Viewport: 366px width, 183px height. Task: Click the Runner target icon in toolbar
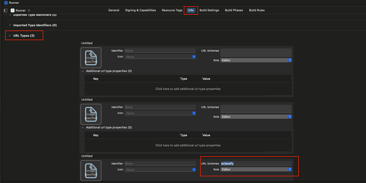tap(13, 10)
